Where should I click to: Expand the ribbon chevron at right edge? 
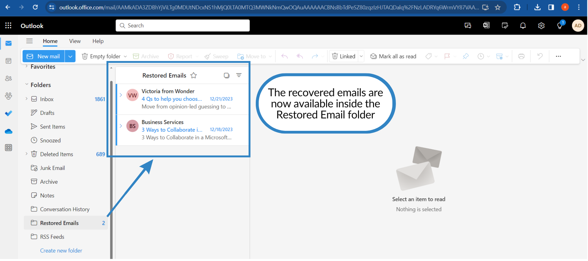click(x=583, y=60)
